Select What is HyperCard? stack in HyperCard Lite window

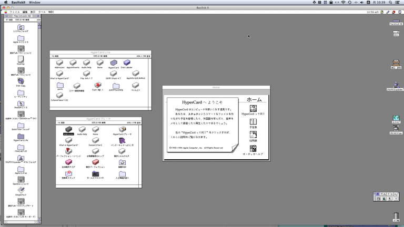pos(60,74)
